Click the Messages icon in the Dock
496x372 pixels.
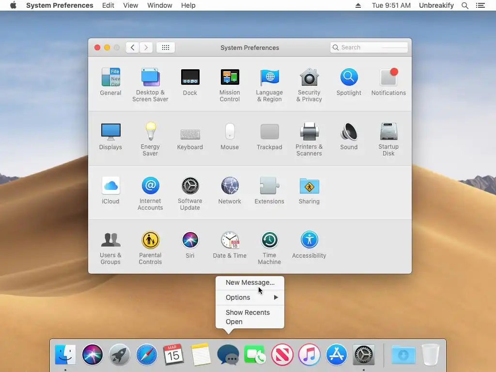click(228, 355)
